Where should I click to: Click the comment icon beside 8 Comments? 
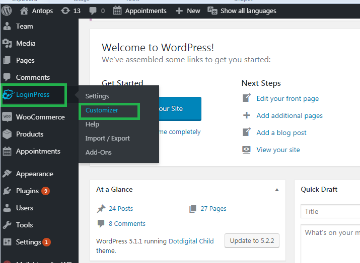click(x=101, y=223)
